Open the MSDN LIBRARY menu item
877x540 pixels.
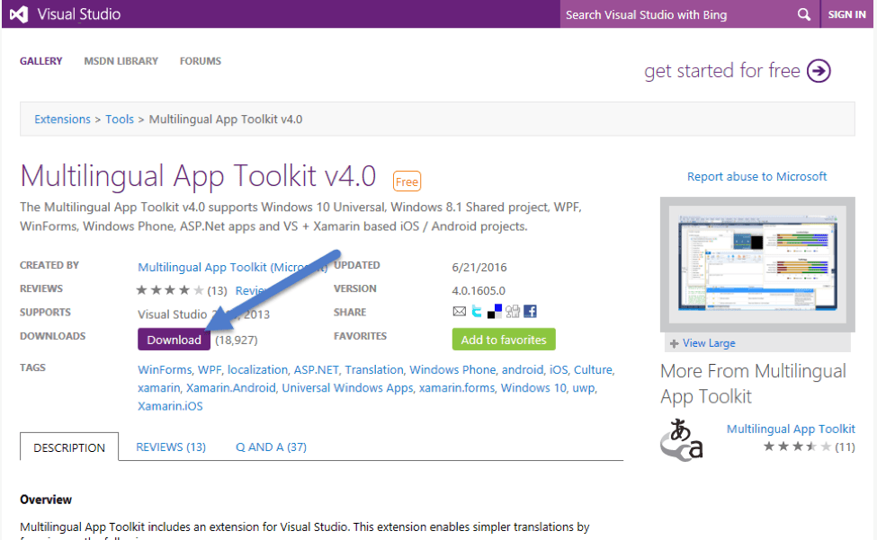121,61
